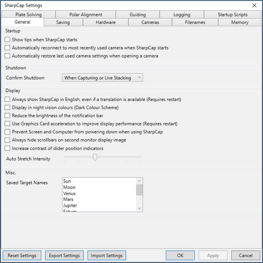Select Mars in Saved Target Names
Screen dimensions: 263x263
pyautogui.click(x=68, y=199)
